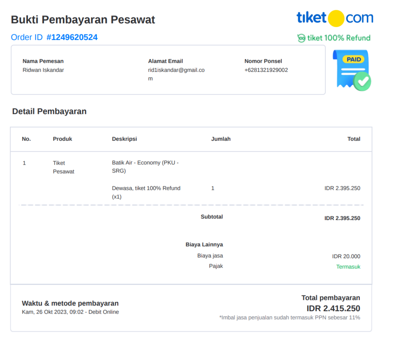Click Total pembayaran IDR 2.415.250
The image size is (396, 343).
pyautogui.click(x=333, y=308)
